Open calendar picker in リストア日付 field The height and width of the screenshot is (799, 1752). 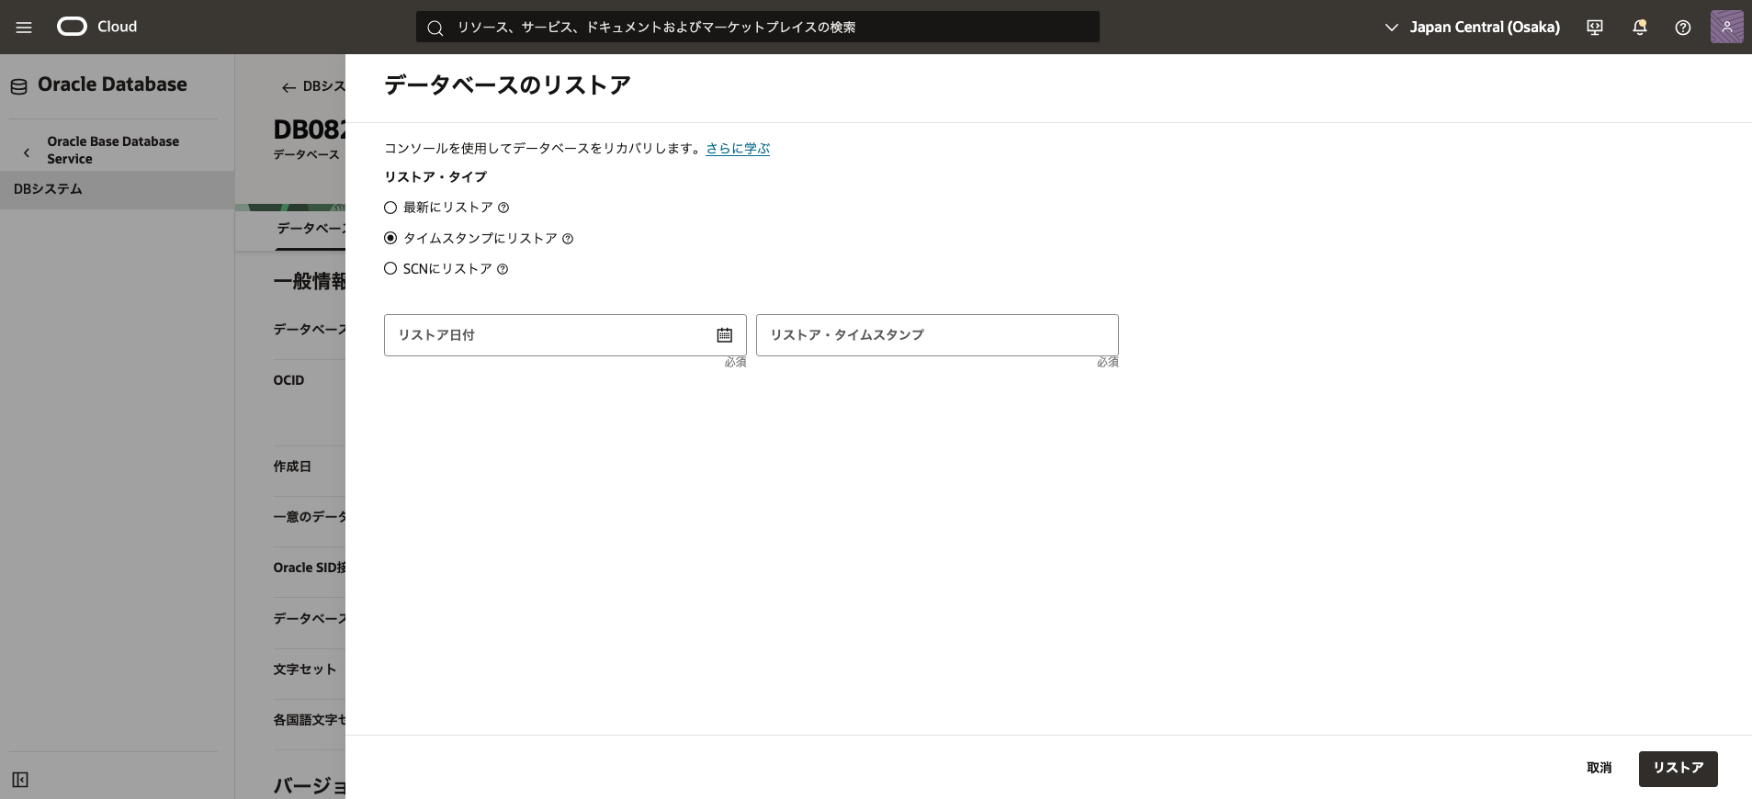(x=724, y=335)
